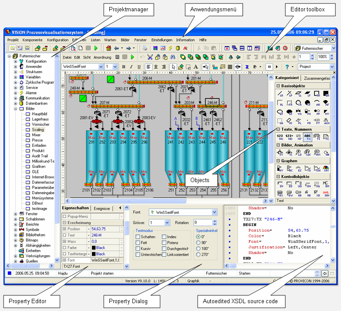The height and width of the screenshot is (311, 341).
Task: Collapse the Basisobjekte category
Action: (278, 85)
